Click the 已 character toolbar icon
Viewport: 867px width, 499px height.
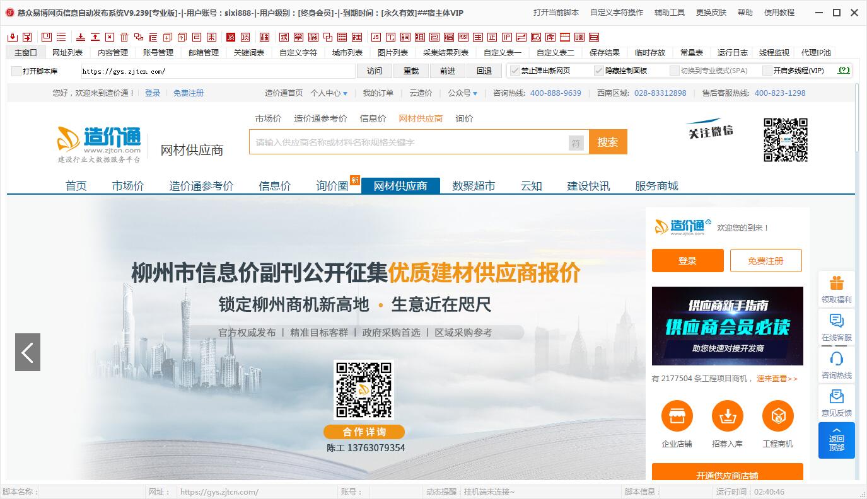[x=197, y=37]
